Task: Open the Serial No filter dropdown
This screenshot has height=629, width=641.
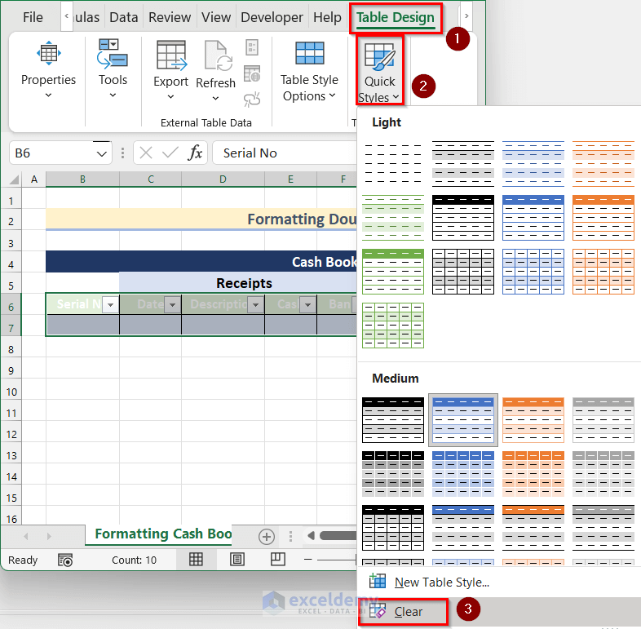Action: point(110,304)
